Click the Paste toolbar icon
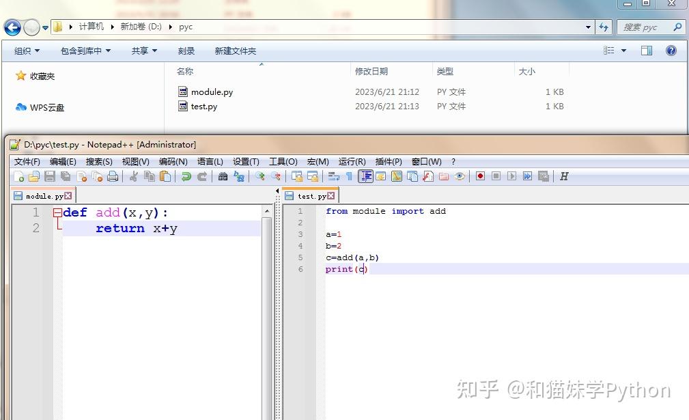The height and width of the screenshot is (420, 689). click(164, 176)
